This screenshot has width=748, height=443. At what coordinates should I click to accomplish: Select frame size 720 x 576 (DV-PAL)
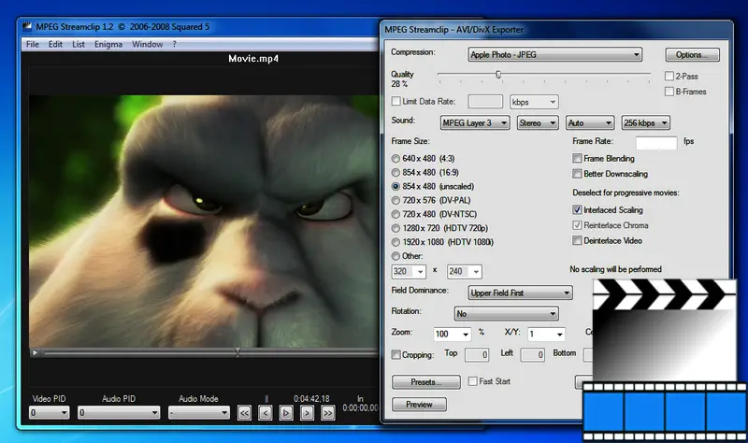click(396, 200)
